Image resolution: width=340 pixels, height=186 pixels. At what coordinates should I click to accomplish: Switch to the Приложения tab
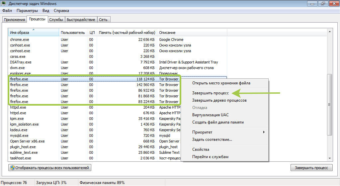(15, 20)
